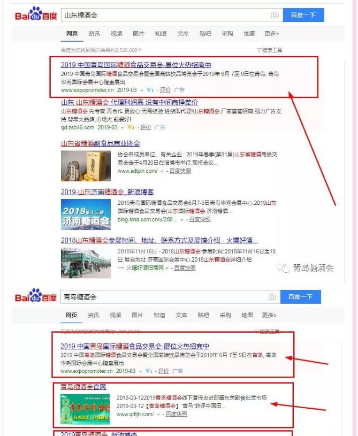Switch to 图片 tab in the lower search page

click(x=137, y=315)
